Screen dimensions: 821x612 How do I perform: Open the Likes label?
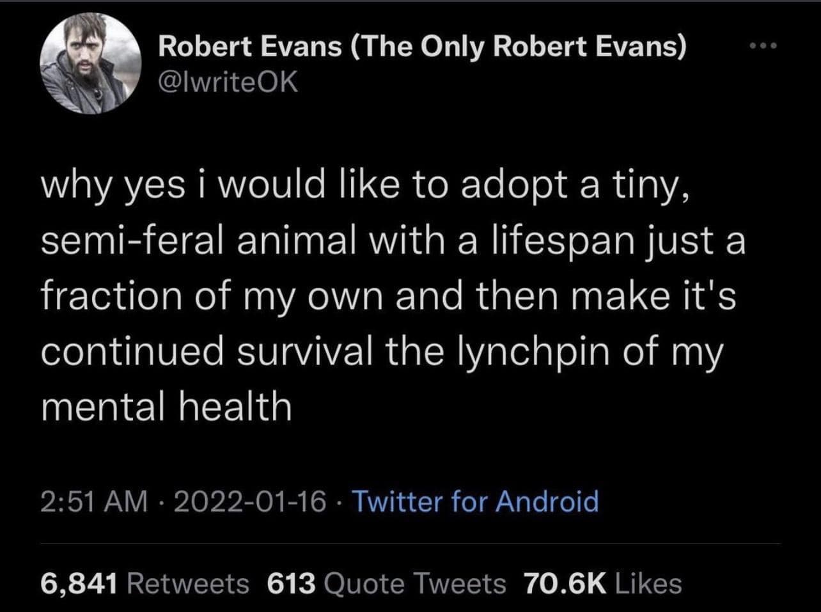pyautogui.click(x=648, y=583)
